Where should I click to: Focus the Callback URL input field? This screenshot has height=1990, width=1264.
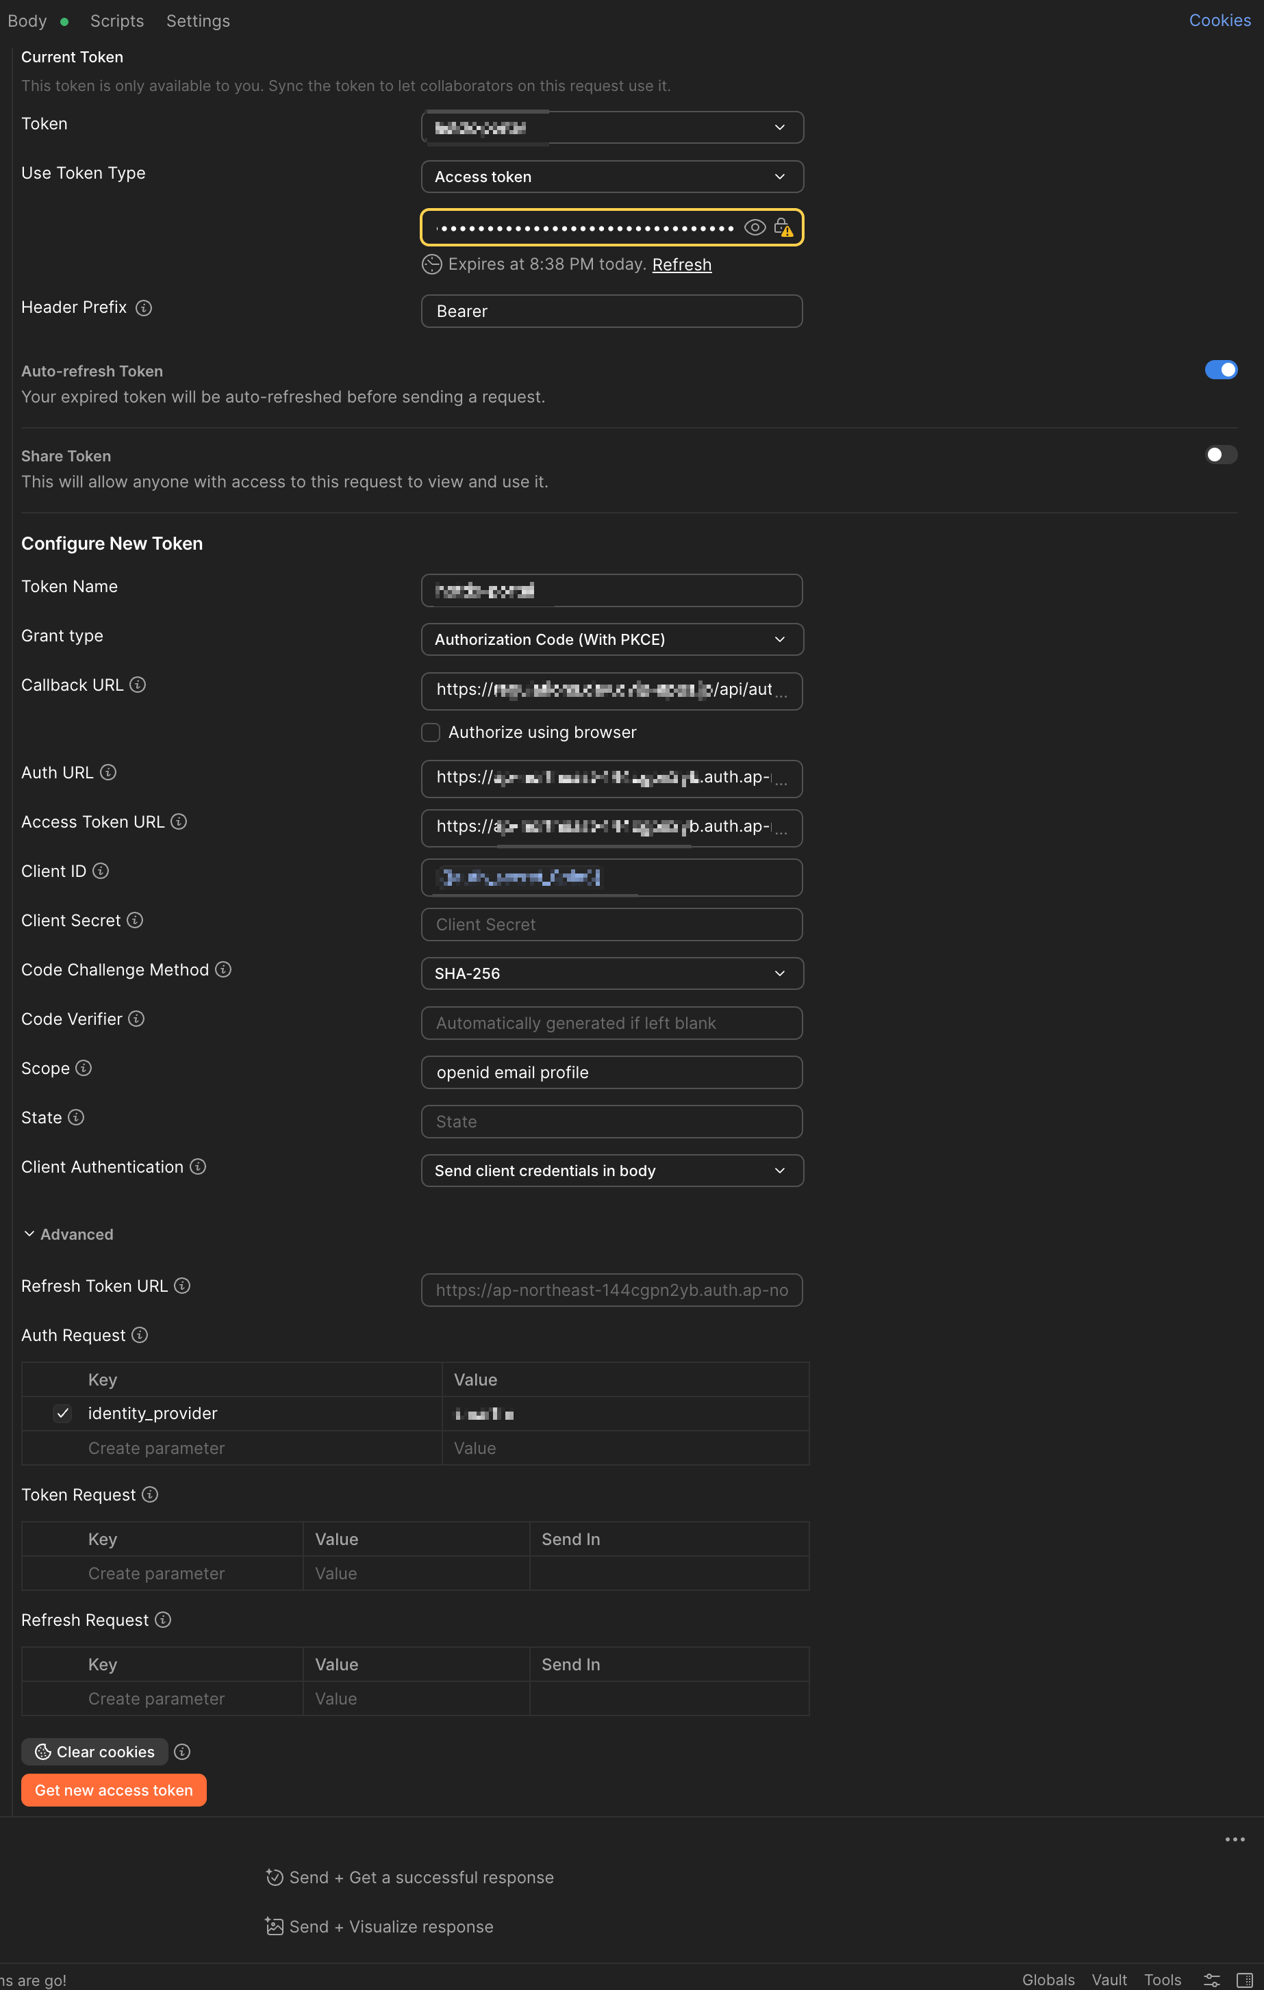click(611, 691)
